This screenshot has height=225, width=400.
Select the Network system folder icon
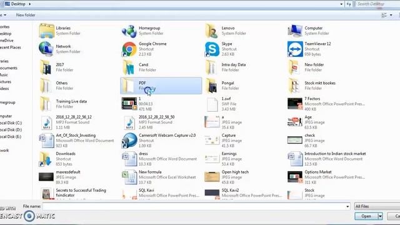point(46,49)
